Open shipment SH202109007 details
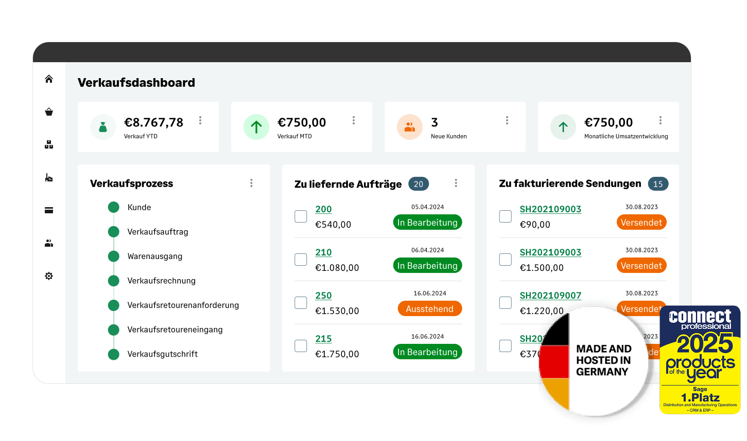 coord(550,296)
